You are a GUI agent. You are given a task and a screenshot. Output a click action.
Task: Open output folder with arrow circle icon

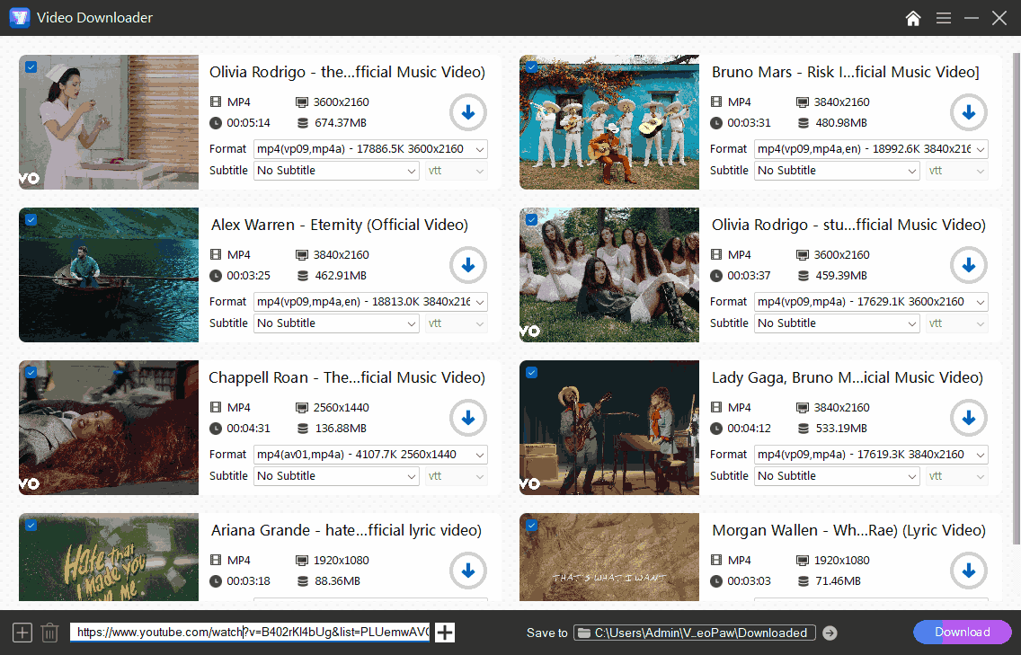(x=830, y=633)
